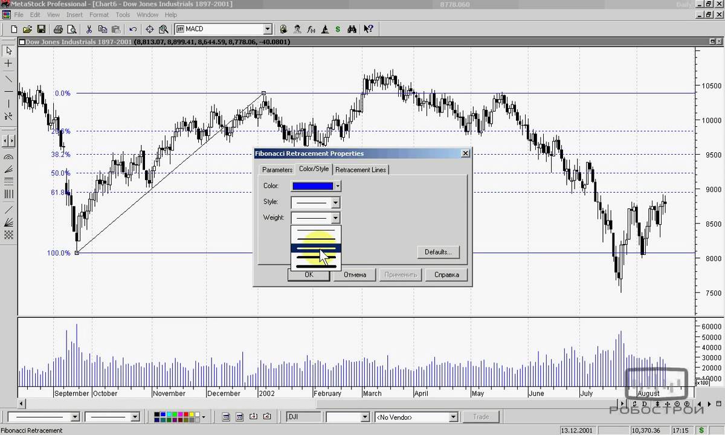Open the Expert Advisor icon

283,29
